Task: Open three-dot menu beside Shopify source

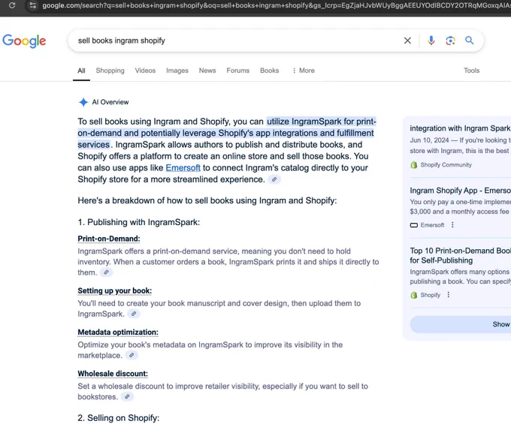Action: pyautogui.click(x=449, y=295)
